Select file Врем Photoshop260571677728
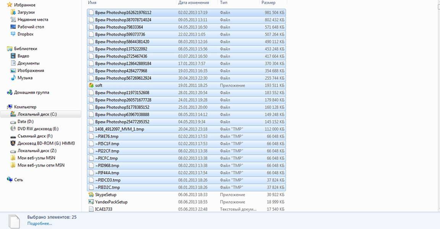The width and height of the screenshot is (440, 229). coord(186,100)
